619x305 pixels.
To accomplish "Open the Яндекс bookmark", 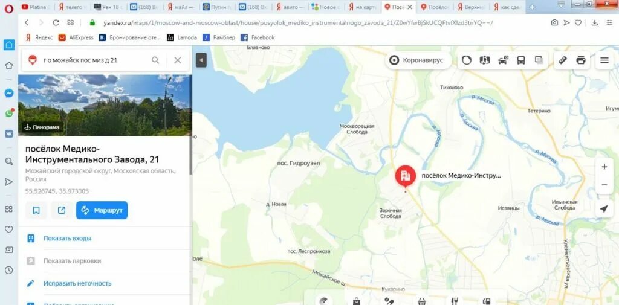I will coord(39,37).
